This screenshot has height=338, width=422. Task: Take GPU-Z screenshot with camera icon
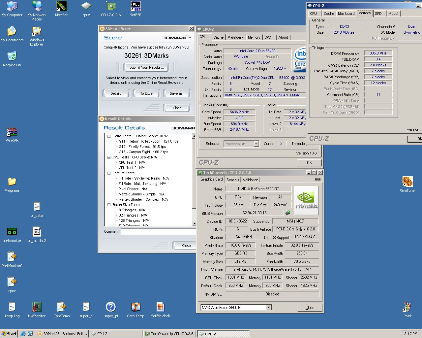317,179
